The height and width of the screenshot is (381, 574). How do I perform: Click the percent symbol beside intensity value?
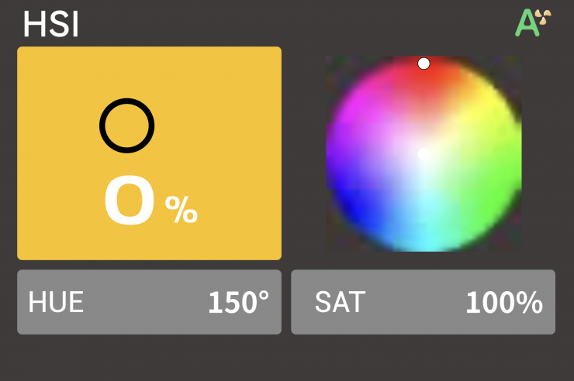coord(182,210)
